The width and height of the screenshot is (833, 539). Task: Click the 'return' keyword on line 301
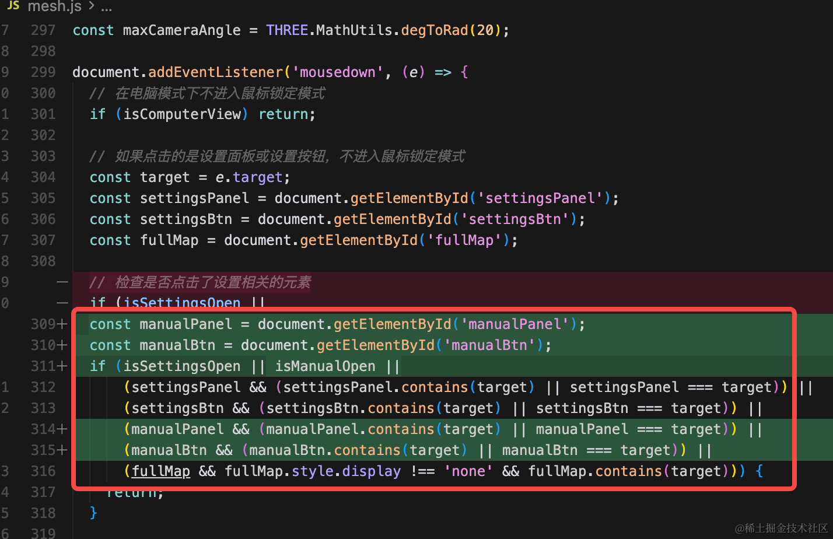(283, 114)
